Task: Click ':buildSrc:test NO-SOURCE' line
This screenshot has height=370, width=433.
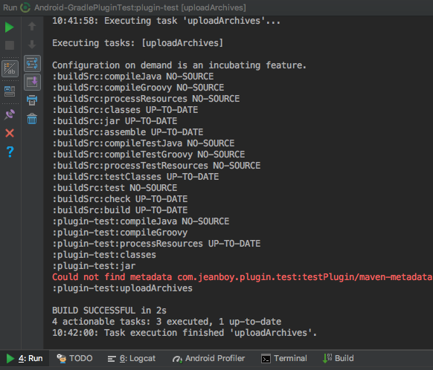Action: click(115, 188)
